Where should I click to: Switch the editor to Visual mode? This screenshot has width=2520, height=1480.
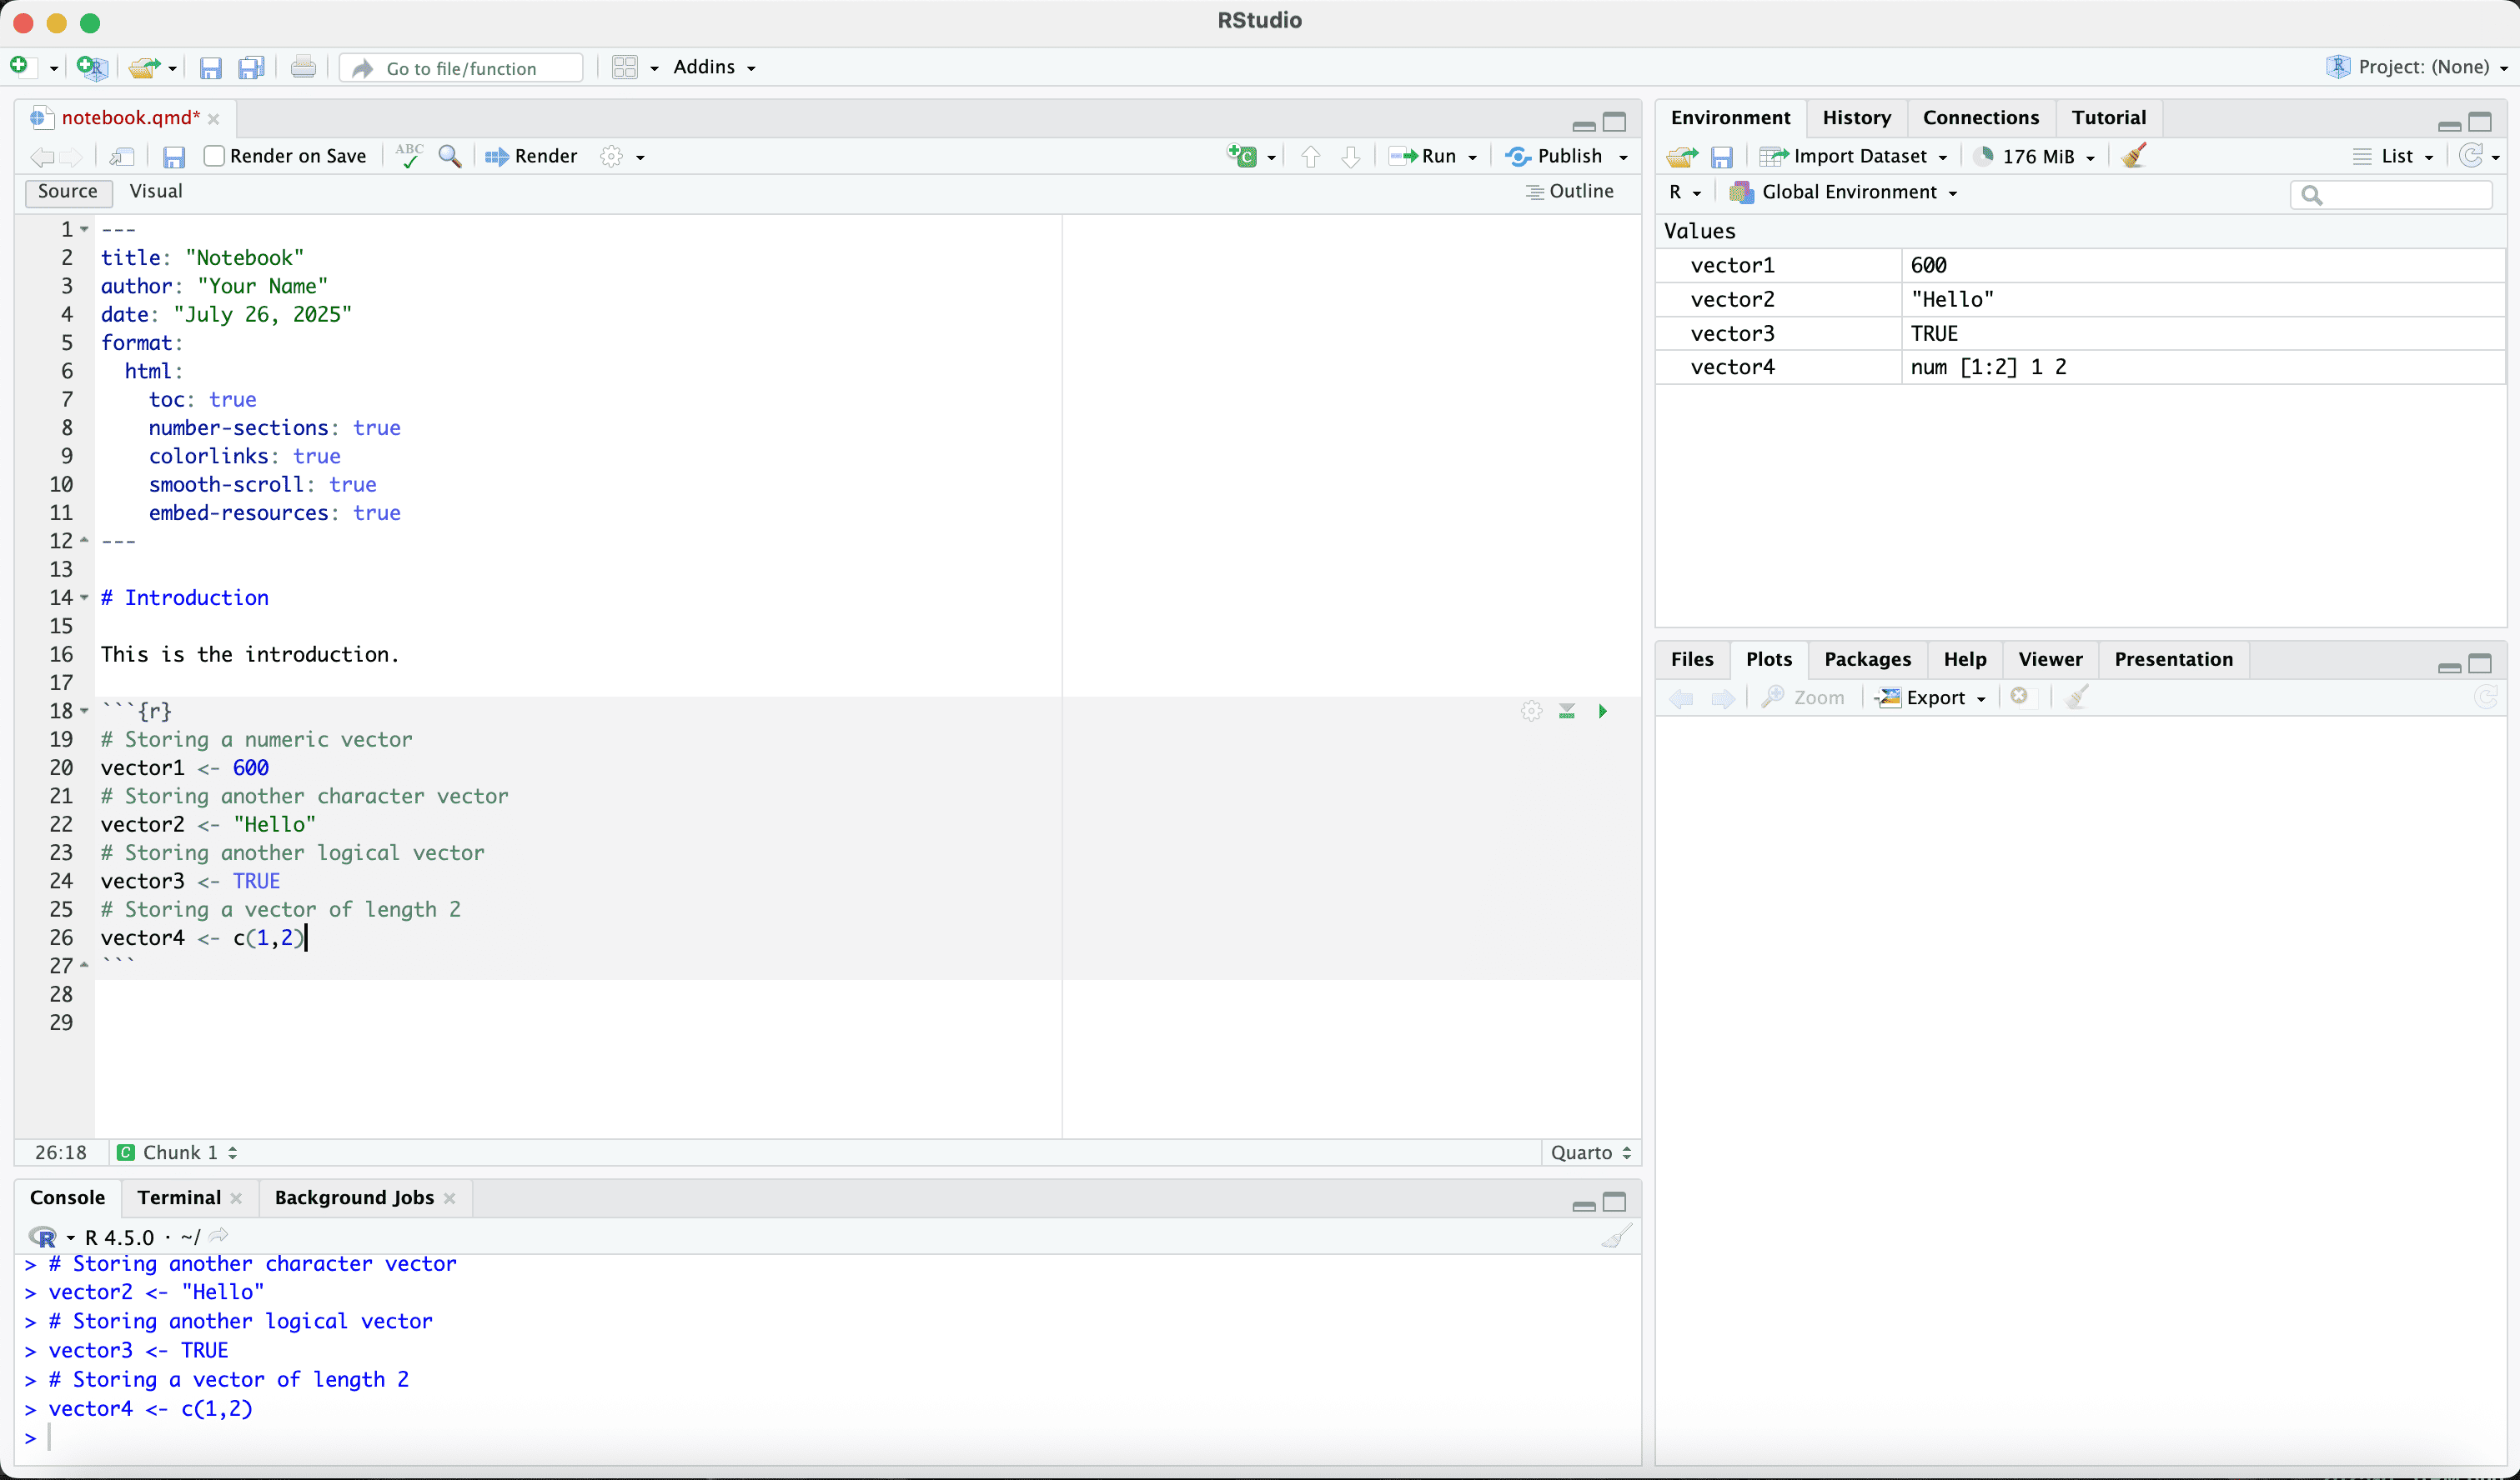click(156, 191)
